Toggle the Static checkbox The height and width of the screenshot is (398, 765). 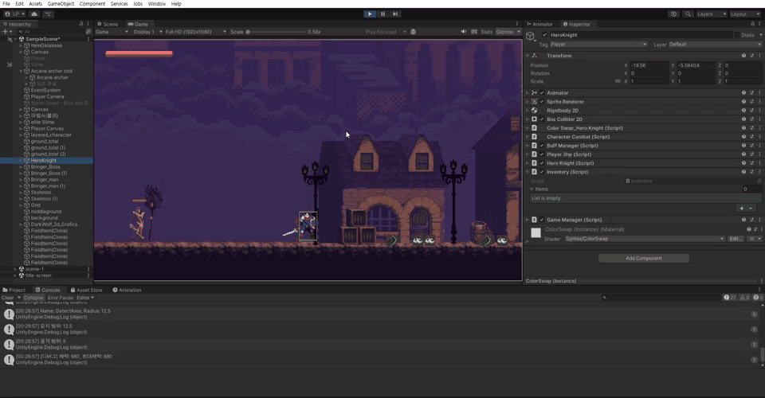click(x=736, y=35)
